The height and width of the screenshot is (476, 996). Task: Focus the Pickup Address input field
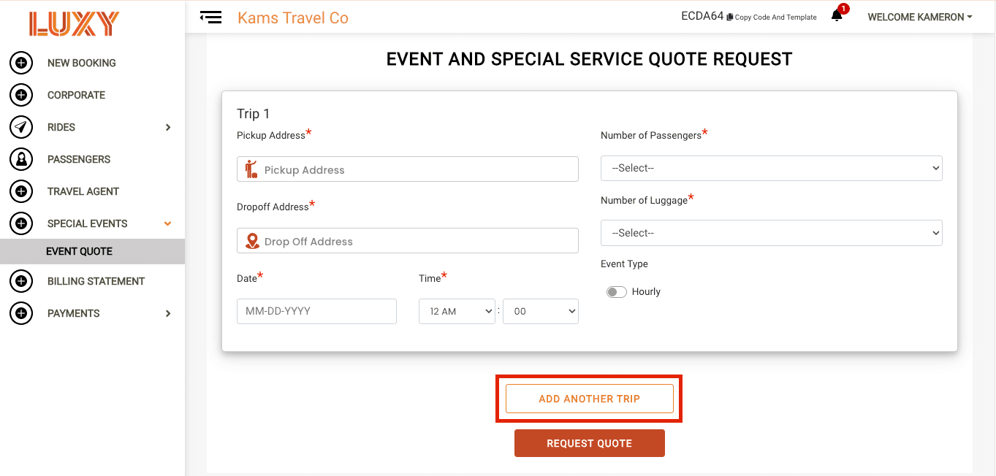pos(408,169)
